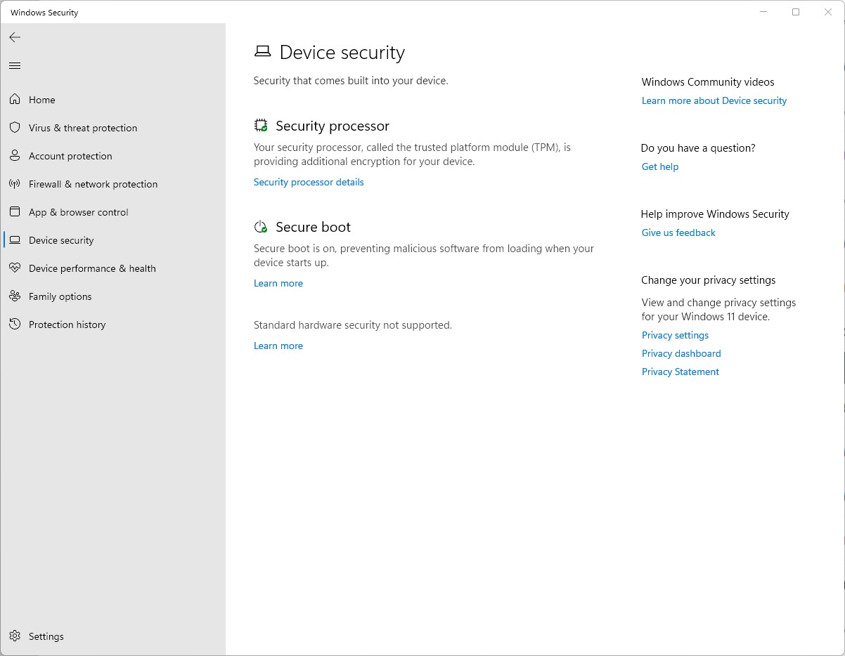The height and width of the screenshot is (656, 845).
Task: Minimize the Windows Security window
Action: pos(763,12)
